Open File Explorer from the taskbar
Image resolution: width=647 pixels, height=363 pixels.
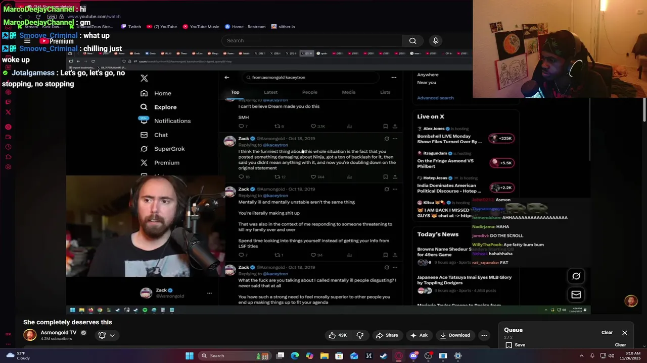pyautogui.click(x=324, y=356)
